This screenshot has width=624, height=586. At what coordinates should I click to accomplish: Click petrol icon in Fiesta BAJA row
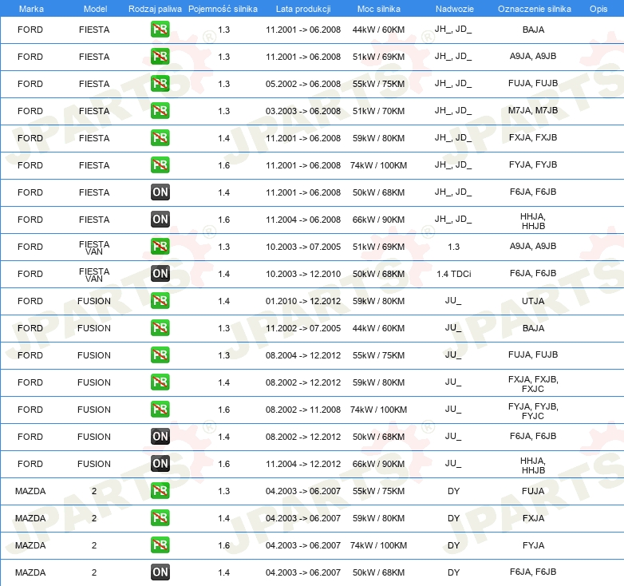click(x=160, y=30)
